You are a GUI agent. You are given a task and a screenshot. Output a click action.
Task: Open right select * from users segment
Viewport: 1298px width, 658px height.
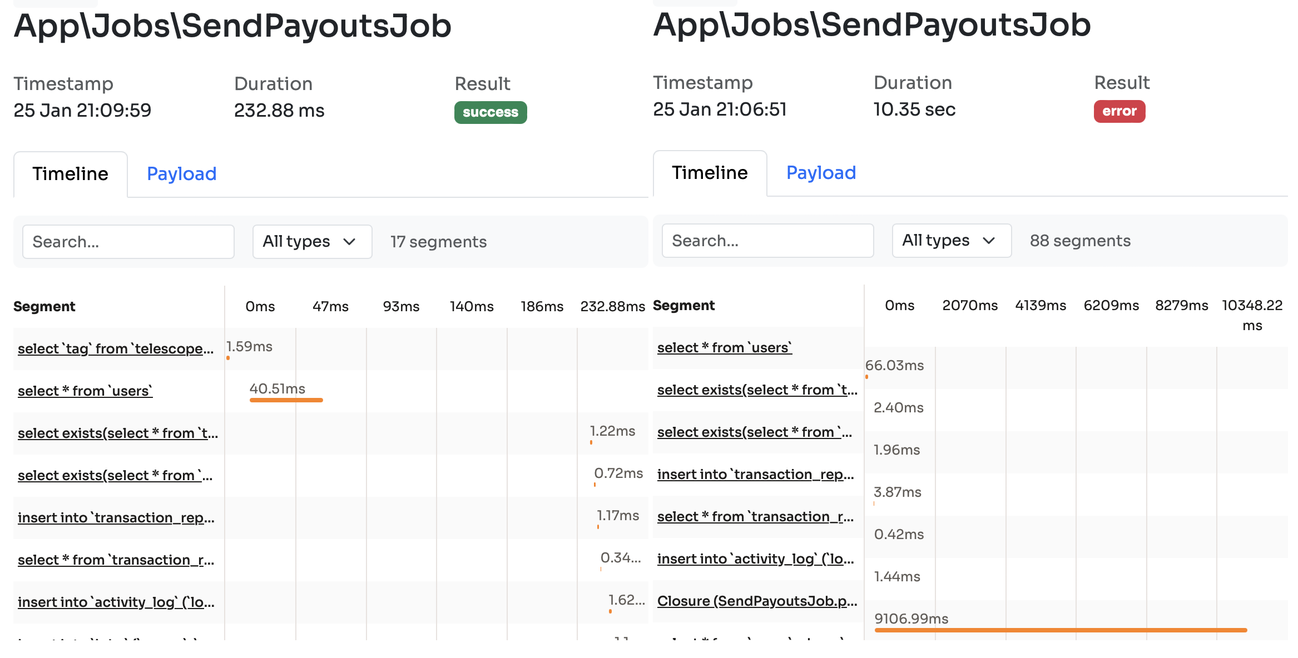coord(724,347)
